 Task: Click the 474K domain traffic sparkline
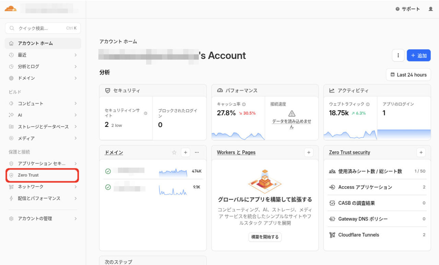coord(173,172)
